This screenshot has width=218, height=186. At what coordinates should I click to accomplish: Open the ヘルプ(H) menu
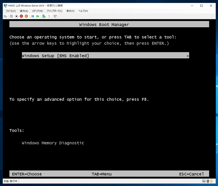(83, 11)
